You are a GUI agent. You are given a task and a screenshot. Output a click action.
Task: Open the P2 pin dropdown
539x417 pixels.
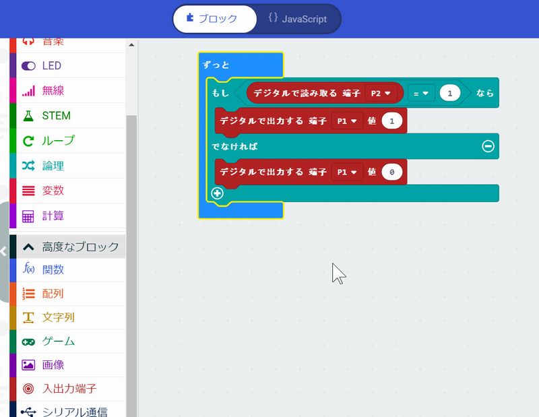(381, 93)
